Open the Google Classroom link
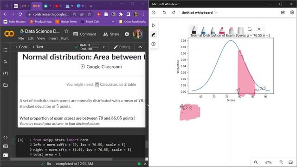Viewport: 297px width, 167px height. coord(101,67)
